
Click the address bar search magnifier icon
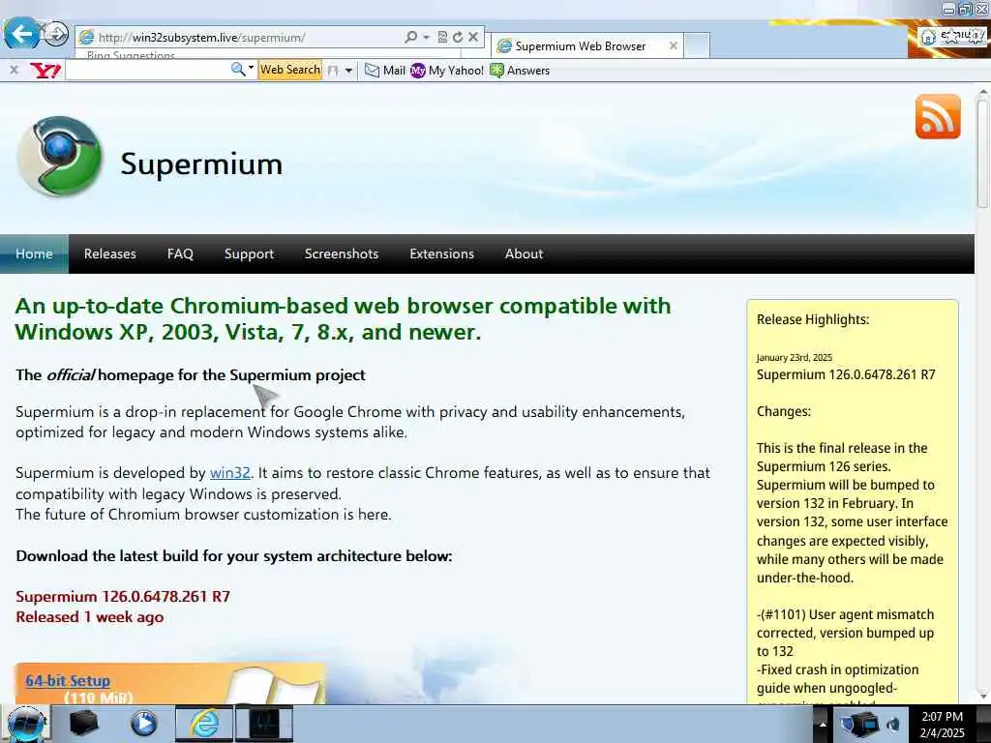[410, 38]
